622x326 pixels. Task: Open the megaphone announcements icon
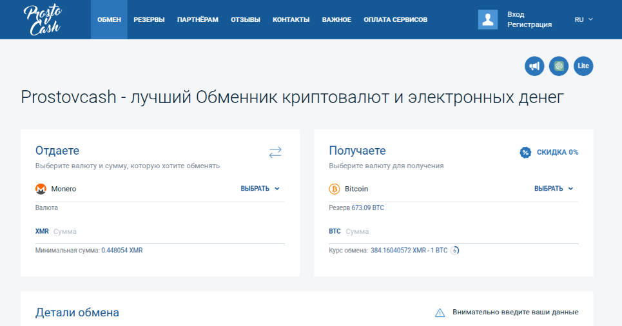click(x=534, y=66)
